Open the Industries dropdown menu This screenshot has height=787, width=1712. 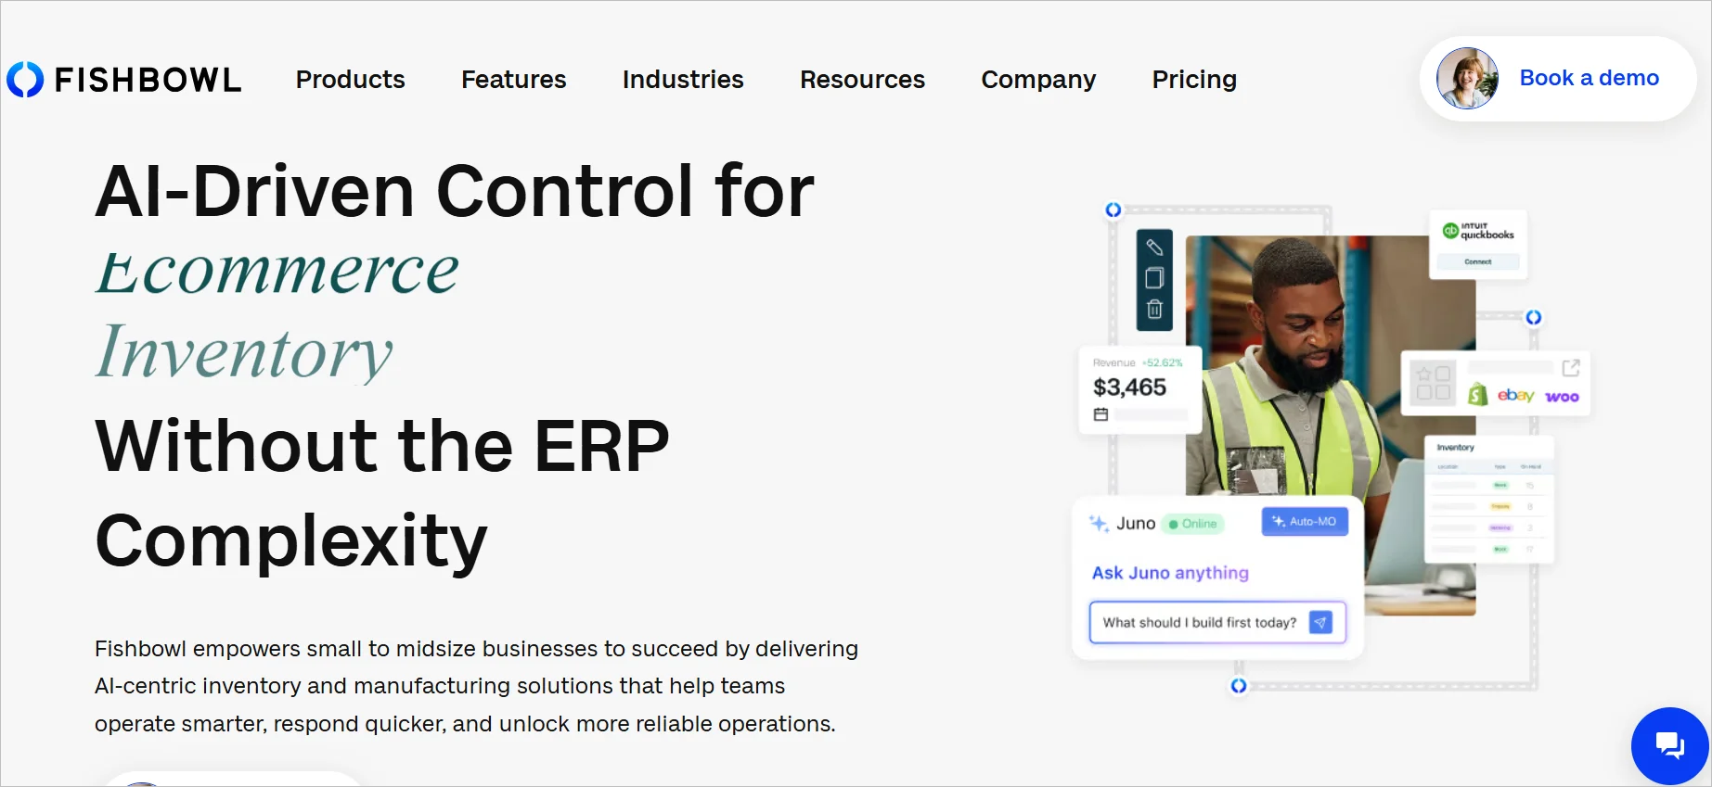683,80
